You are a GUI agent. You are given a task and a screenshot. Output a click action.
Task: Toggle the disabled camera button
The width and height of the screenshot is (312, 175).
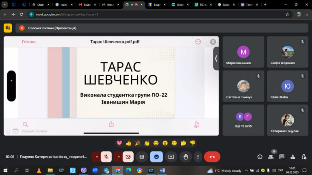tap(128, 157)
